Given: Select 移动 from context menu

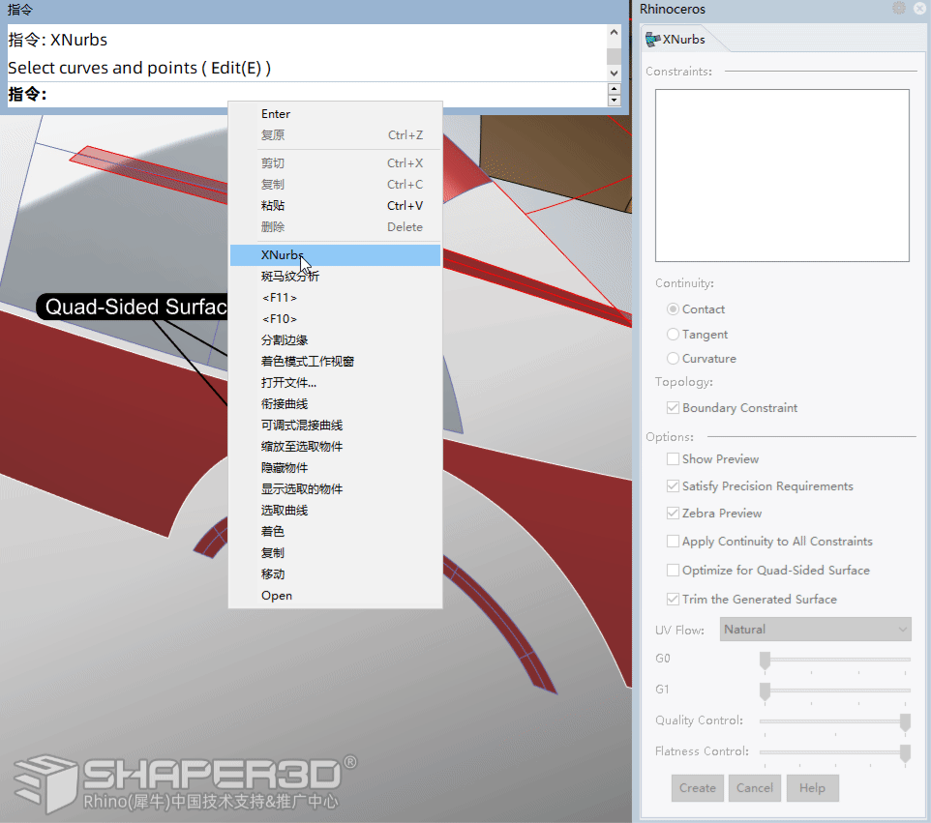Looking at the screenshot, I should pos(336,575).
